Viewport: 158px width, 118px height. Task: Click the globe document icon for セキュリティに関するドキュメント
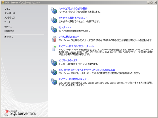54,20
